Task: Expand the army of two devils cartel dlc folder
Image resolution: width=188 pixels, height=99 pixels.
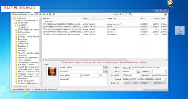Action: click(x=14, y=21)
